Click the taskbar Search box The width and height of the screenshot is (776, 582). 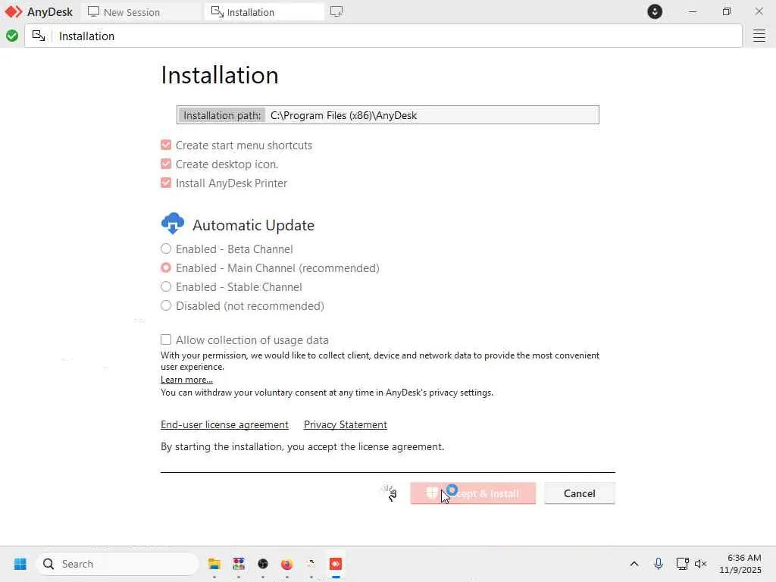click(117, 564)
